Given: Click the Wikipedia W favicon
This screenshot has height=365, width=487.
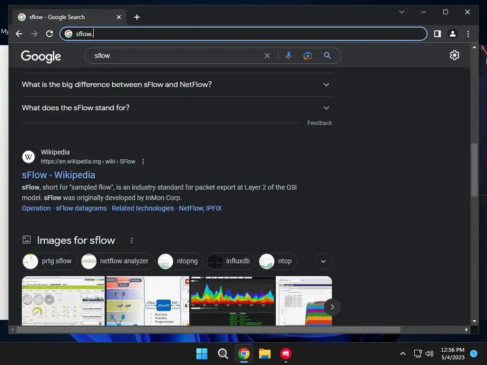Looking at the screenshot, I should [29, 157].
